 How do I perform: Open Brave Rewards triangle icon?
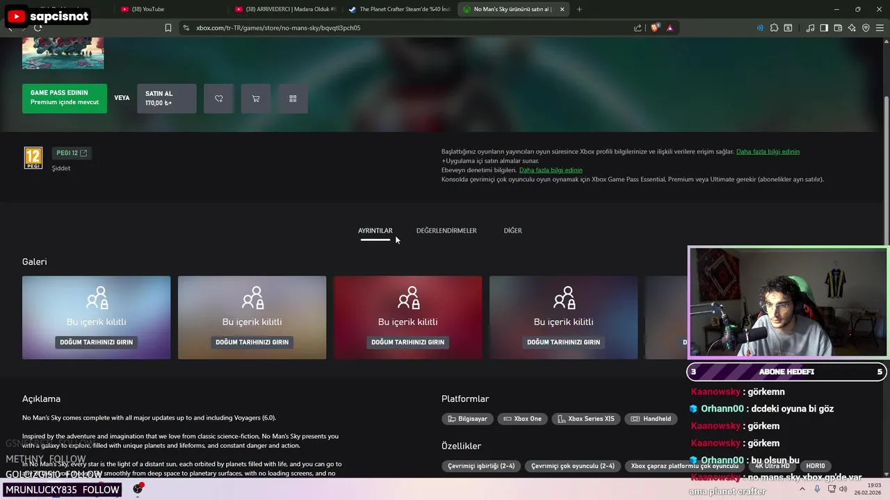click(670, 28)
